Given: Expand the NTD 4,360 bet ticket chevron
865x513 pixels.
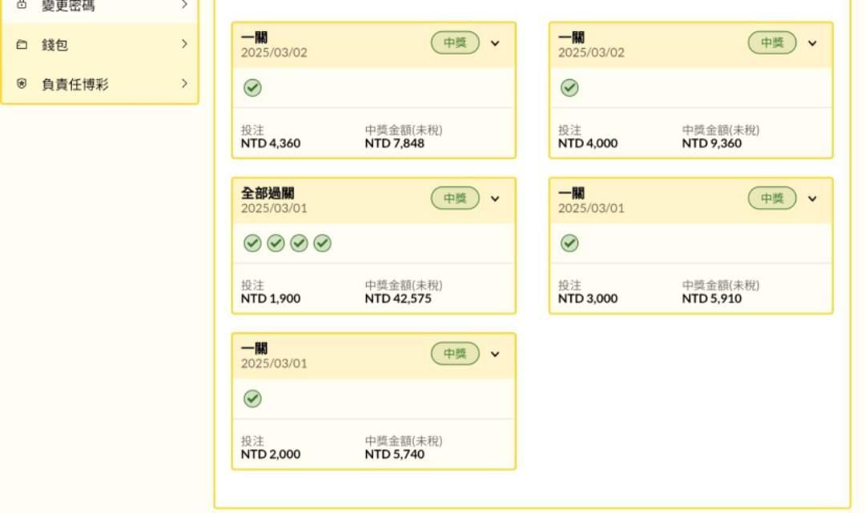Looking at the screenshot, I should point(495,43).
